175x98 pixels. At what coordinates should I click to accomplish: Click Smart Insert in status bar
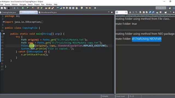120,96
